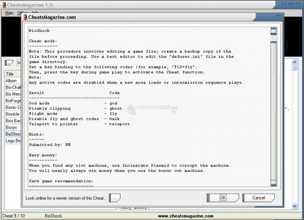Open the online newer-version lookup button

115,198
